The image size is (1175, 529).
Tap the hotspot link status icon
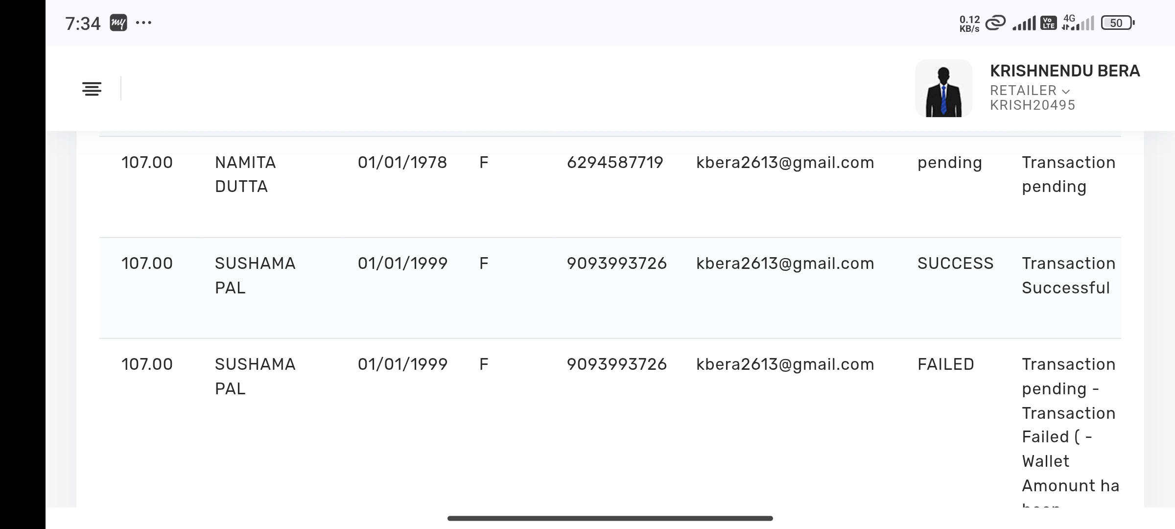click(995, 23)
